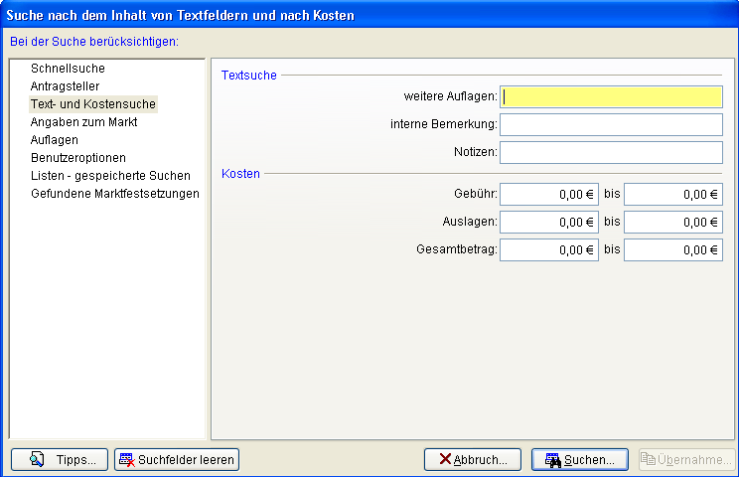Viewport: 739px width, 477px height.
Task: Click the magnifier icon on Tipps button
Action: (37, 459)
